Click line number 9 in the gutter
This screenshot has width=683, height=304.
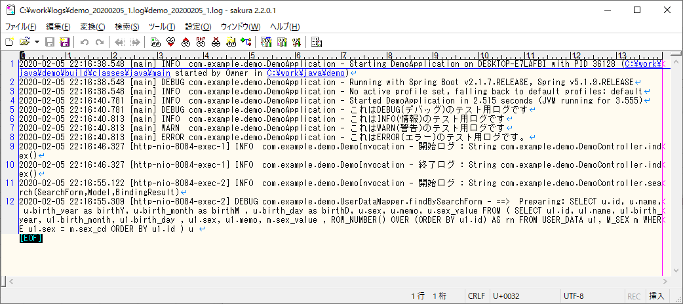[x=12, y=147]
